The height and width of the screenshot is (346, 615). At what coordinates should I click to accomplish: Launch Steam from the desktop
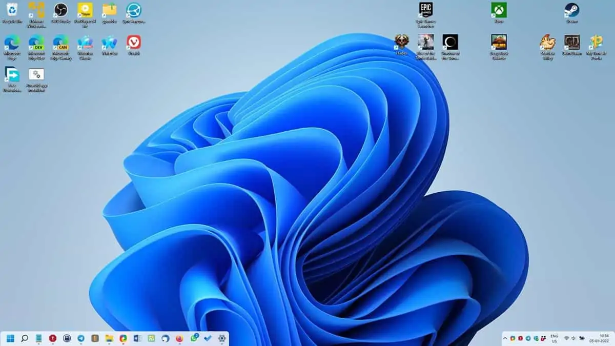(571, 10)
